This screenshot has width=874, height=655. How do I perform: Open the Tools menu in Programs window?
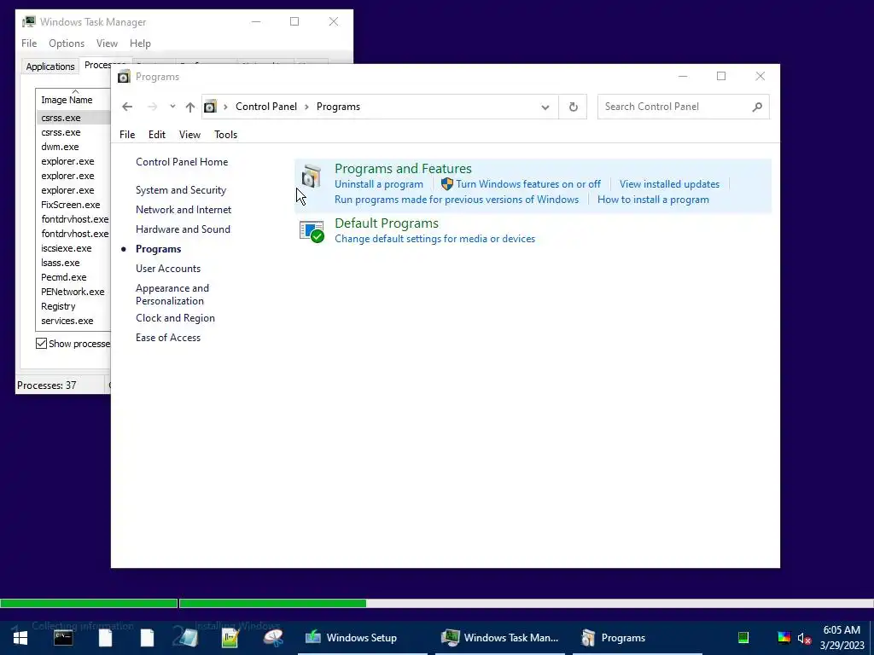click(225, 134)
